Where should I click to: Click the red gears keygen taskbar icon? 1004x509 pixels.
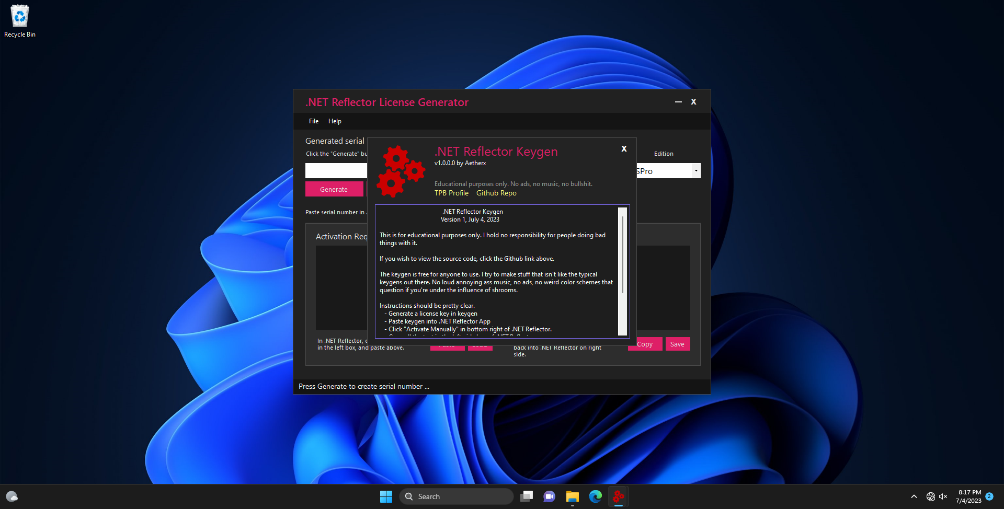pyautogui.click(x=619, y=496)
